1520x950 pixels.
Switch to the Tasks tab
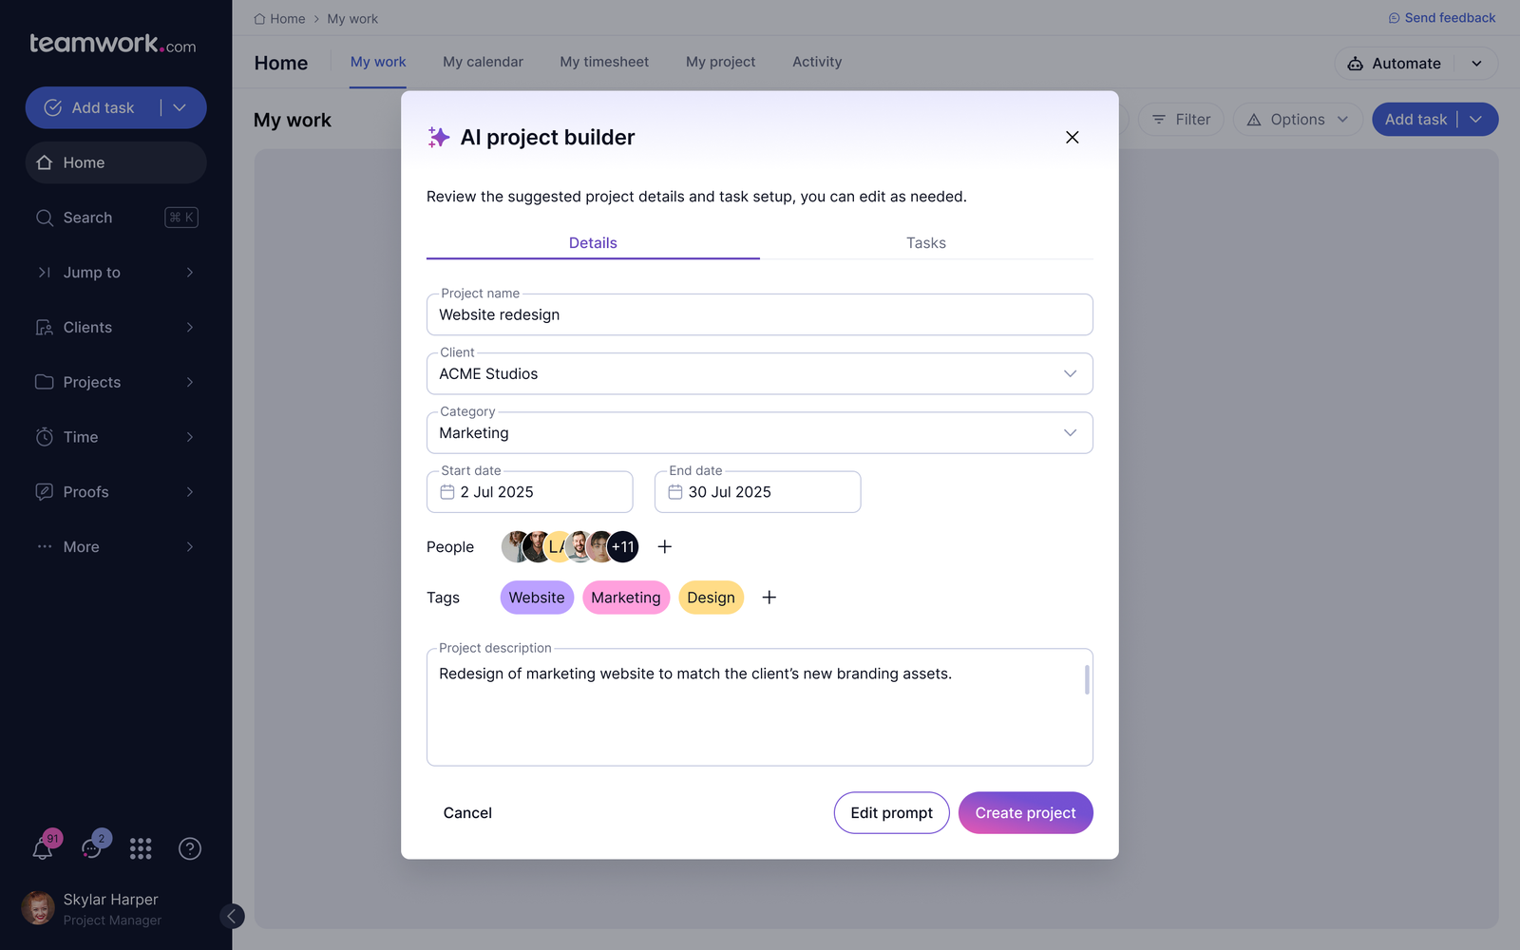tap(926, 243)
